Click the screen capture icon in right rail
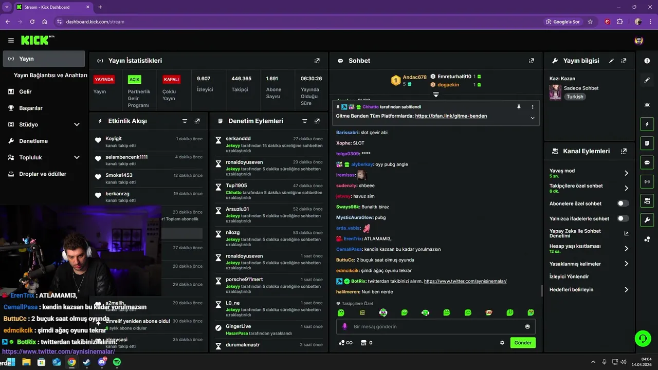658x370 pixels. pos(647,105)
